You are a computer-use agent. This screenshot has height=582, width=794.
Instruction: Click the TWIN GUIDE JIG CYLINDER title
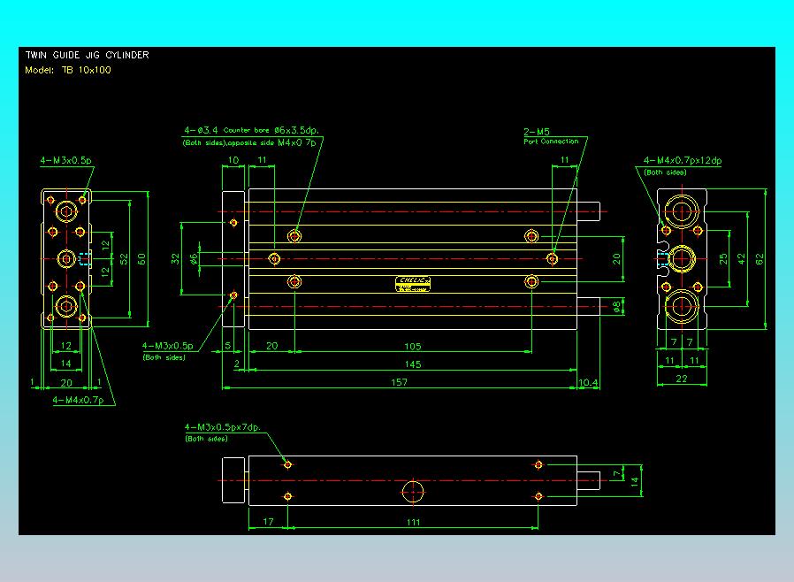(x=87, y=55)
